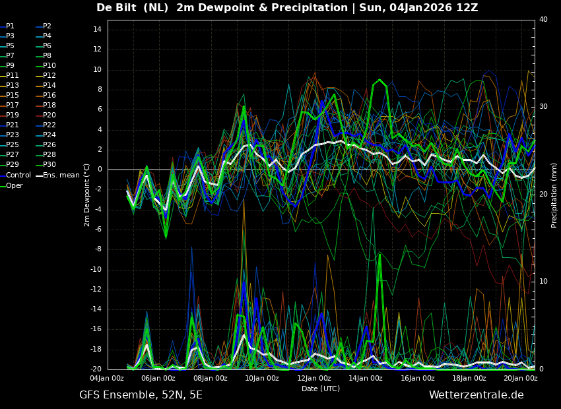561x409 pixels.
Task: Click the precipitation axis value 40
Action: tap(543, 19)
